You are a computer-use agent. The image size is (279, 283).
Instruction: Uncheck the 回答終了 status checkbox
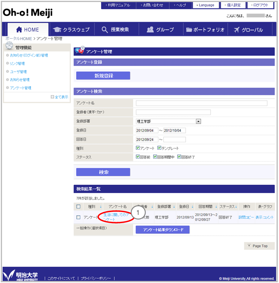coord(179,157)
